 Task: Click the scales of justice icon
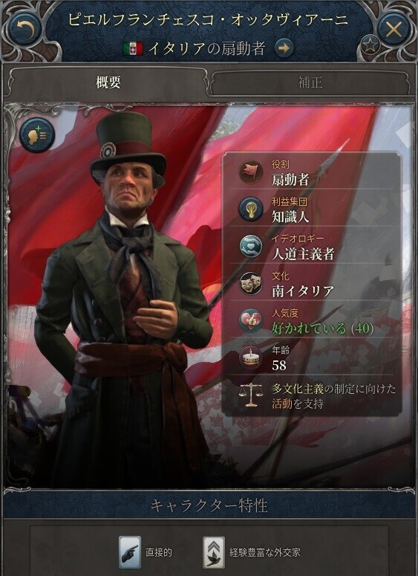(251, 395)
